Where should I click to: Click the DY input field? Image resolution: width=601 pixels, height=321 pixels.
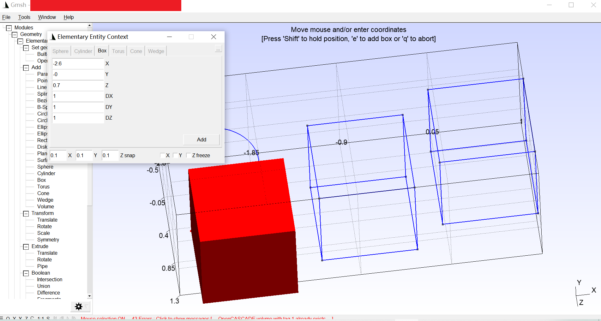pos(78,107)
